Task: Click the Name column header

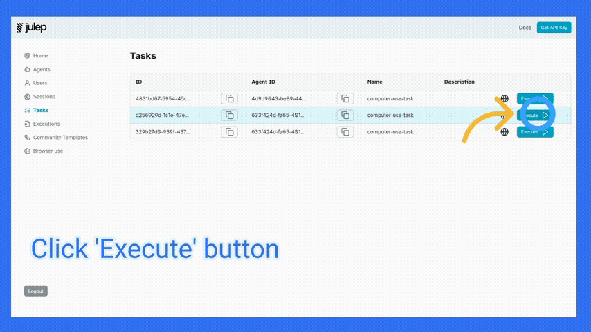Action: coord(374,82)
